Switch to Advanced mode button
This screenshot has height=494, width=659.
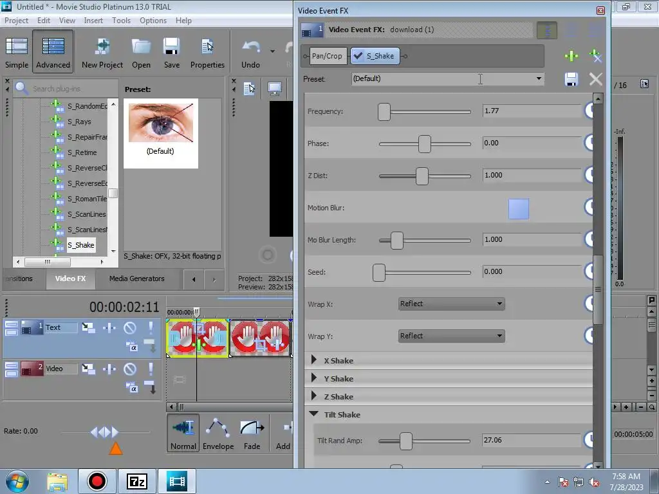tap(53, 52)
